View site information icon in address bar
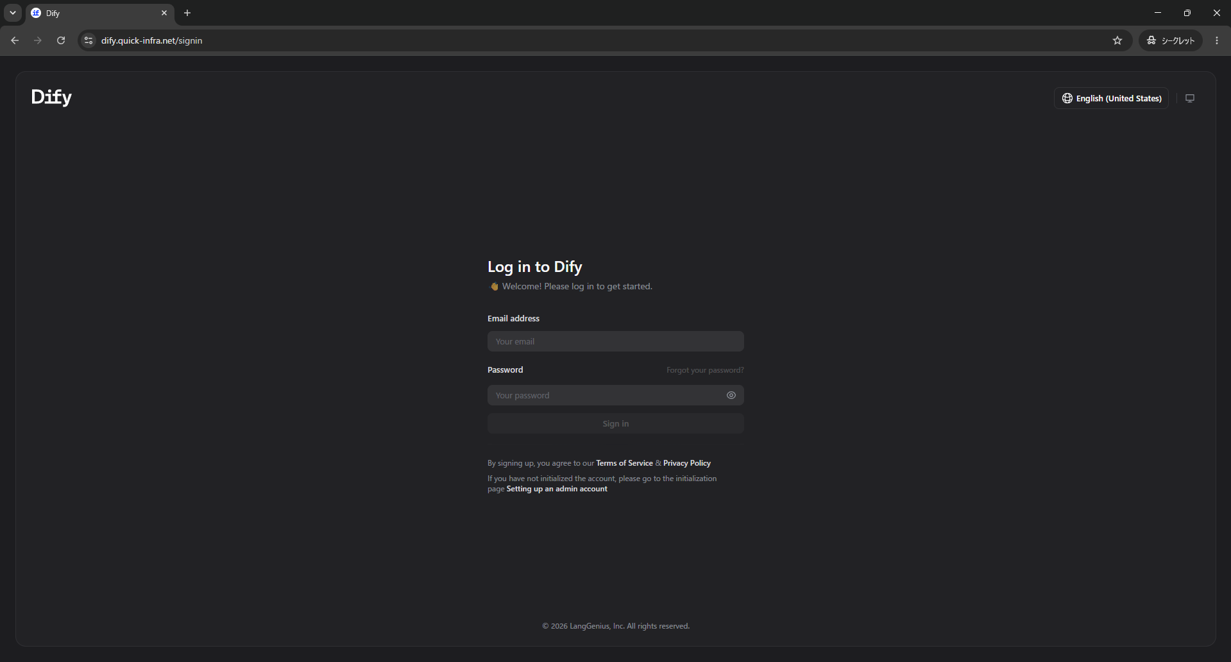1231x662 pixels. click(x=89, y=40)
